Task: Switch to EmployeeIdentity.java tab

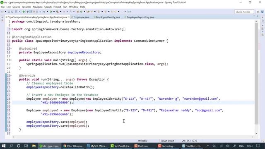Action: (108, 17)
